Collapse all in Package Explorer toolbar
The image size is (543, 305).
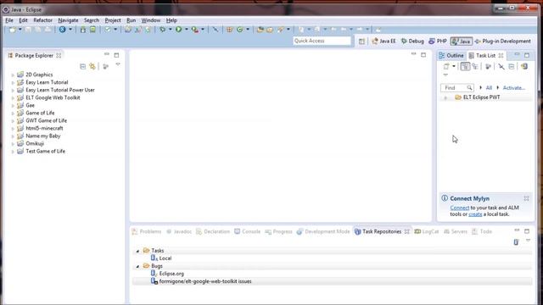click(x=83, y=66)
